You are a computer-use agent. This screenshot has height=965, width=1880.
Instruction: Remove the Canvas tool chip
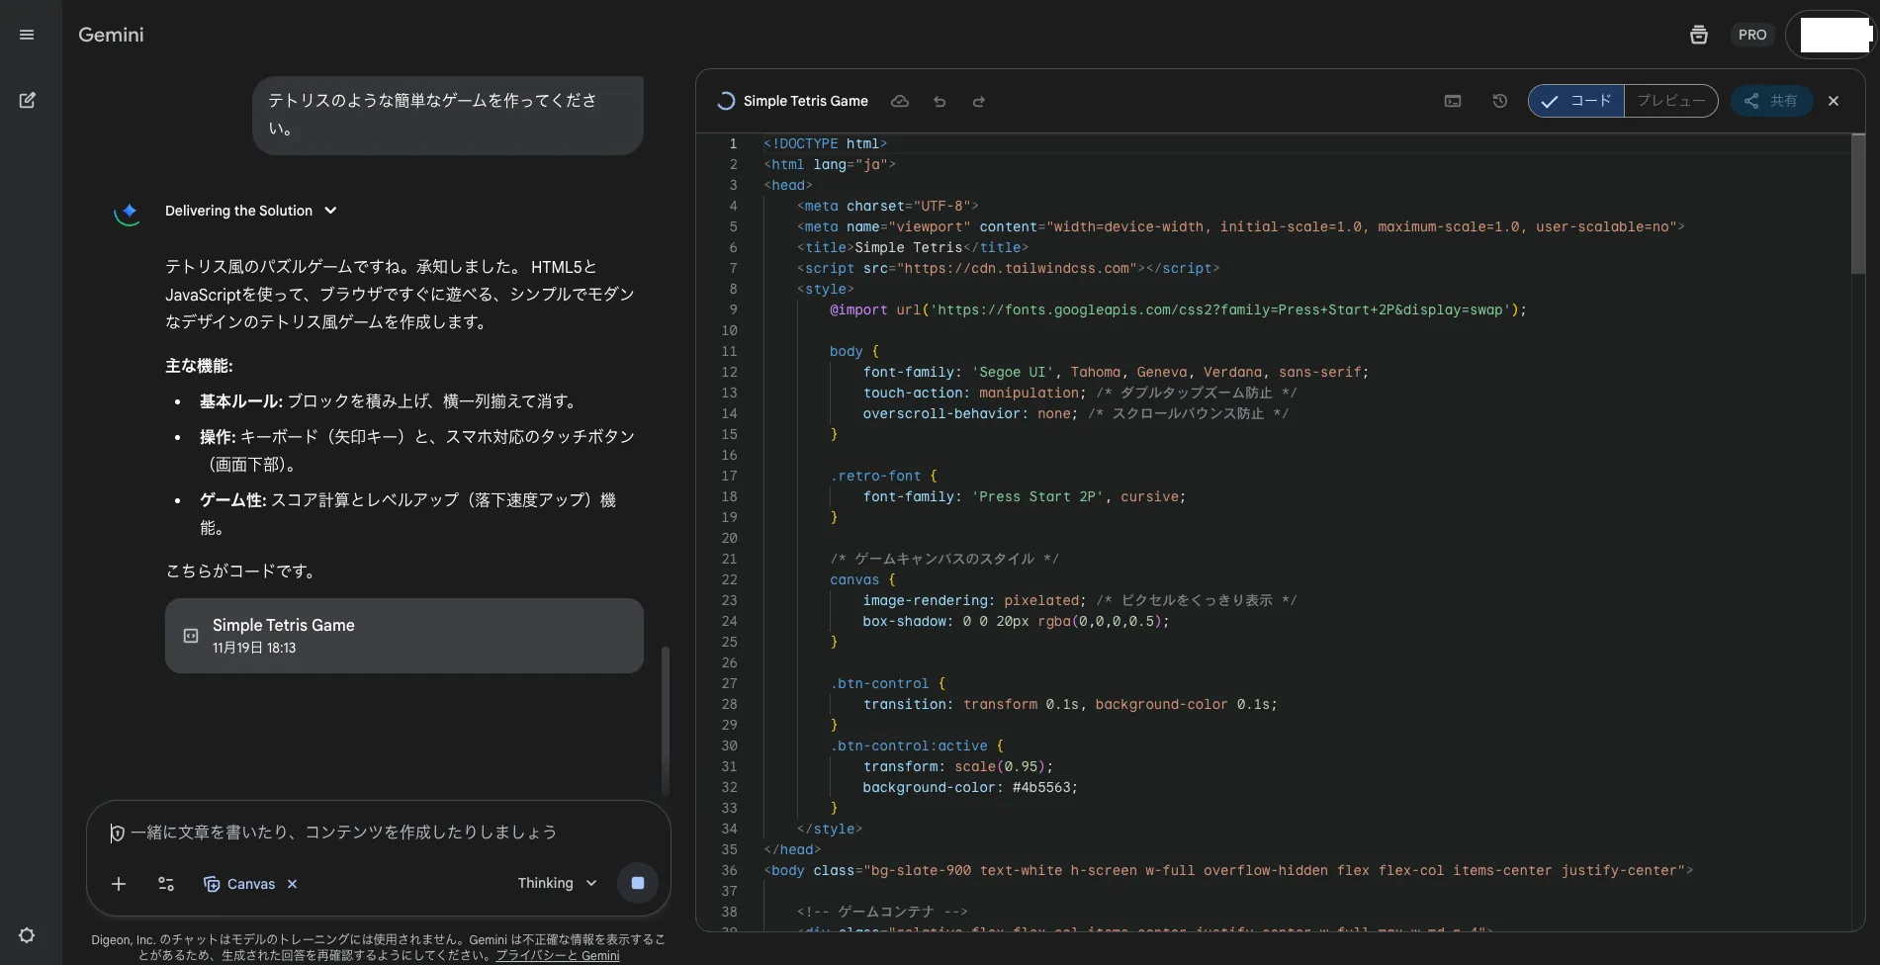(x=292, y=884)
